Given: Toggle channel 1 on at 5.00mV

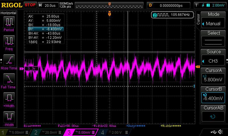Looking at the screenshot, I should tap(16, 132).
